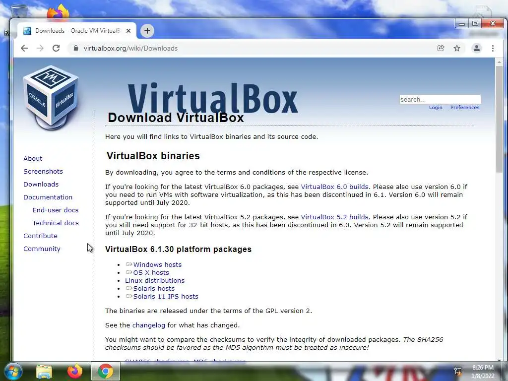
Task: Open a new tab with the plus button
Action: click(x=147, y=31)
